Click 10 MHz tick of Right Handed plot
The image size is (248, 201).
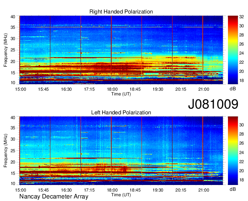coord(13,83)
